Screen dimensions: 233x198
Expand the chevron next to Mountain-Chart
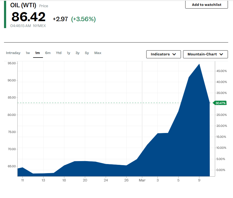[x=221, y=54]
